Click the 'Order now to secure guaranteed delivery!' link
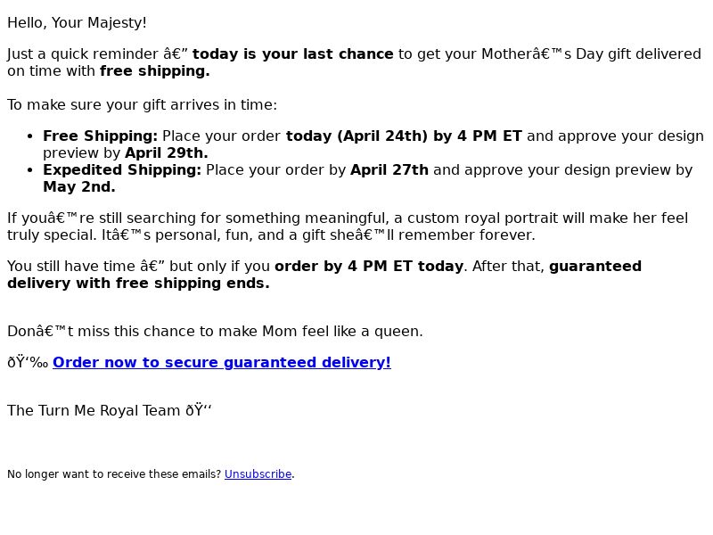 [x=222, y=362]
